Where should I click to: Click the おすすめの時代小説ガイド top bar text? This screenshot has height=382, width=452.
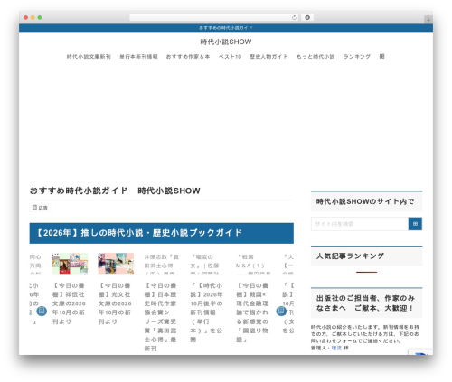point(226,28)
